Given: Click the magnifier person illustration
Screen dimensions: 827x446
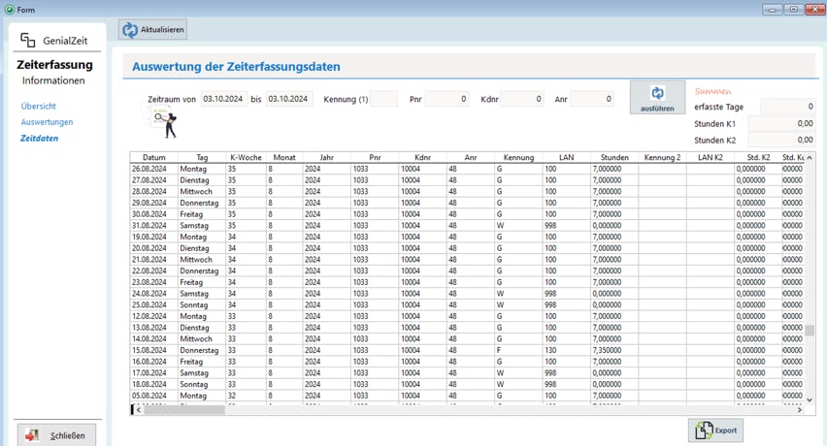Looking at the screenshot, I should point(163,121).
